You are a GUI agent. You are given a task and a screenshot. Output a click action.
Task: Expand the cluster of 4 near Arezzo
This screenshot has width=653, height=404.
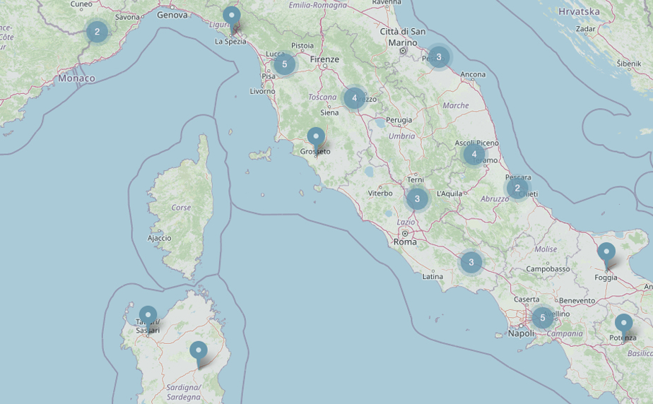[x=354, y=98]
